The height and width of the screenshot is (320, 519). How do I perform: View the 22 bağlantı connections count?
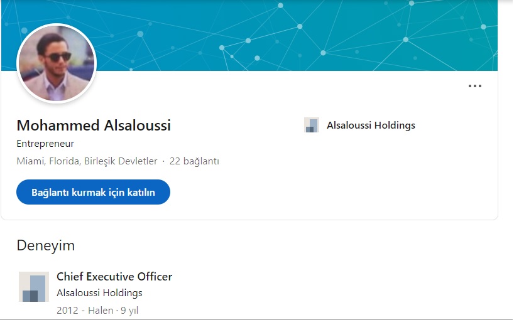[x=194, y=161]
